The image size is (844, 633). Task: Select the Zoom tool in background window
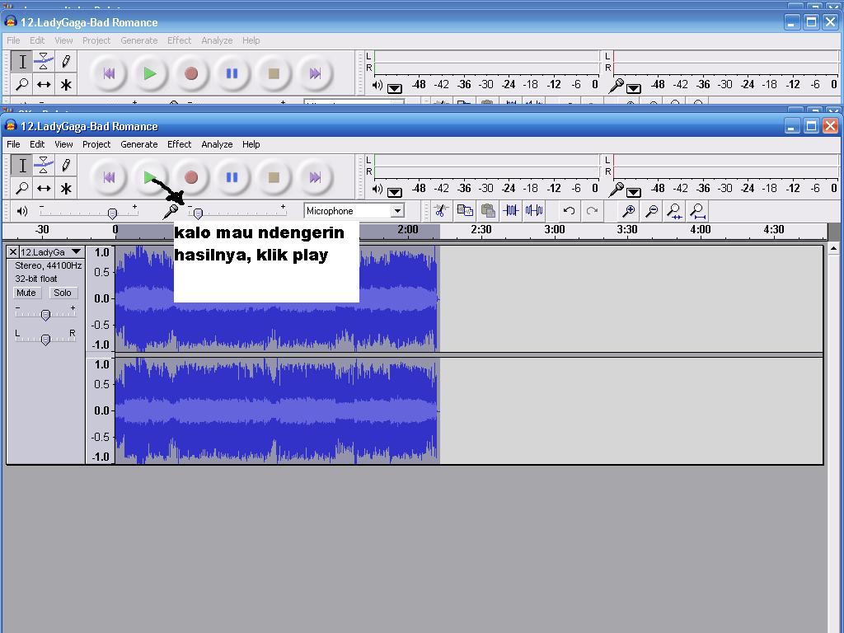(x=22, y=85)
